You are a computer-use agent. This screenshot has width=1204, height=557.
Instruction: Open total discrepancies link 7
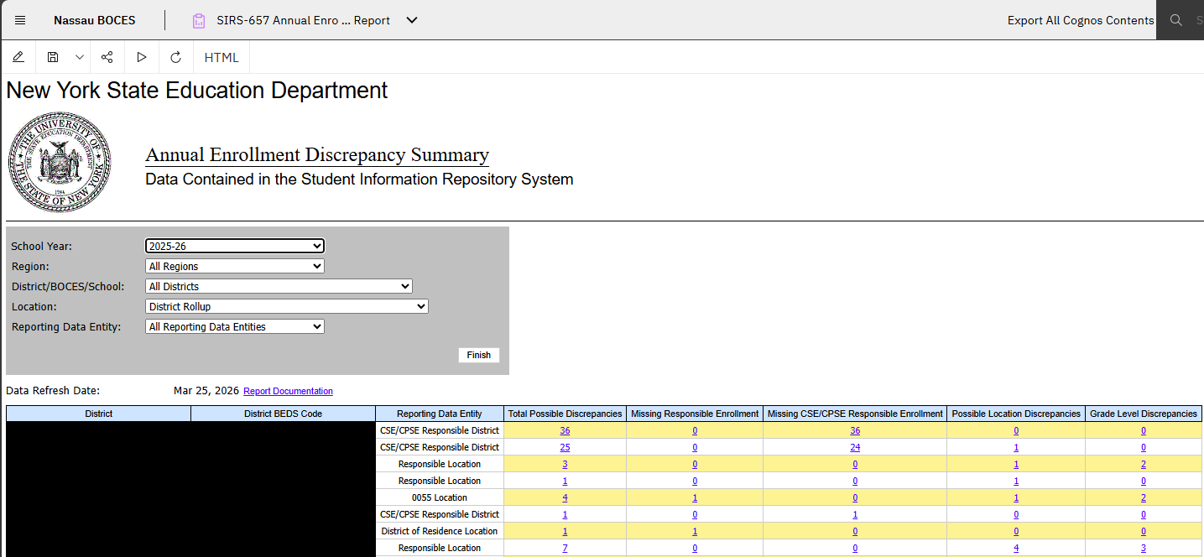(x=565, y=548)
